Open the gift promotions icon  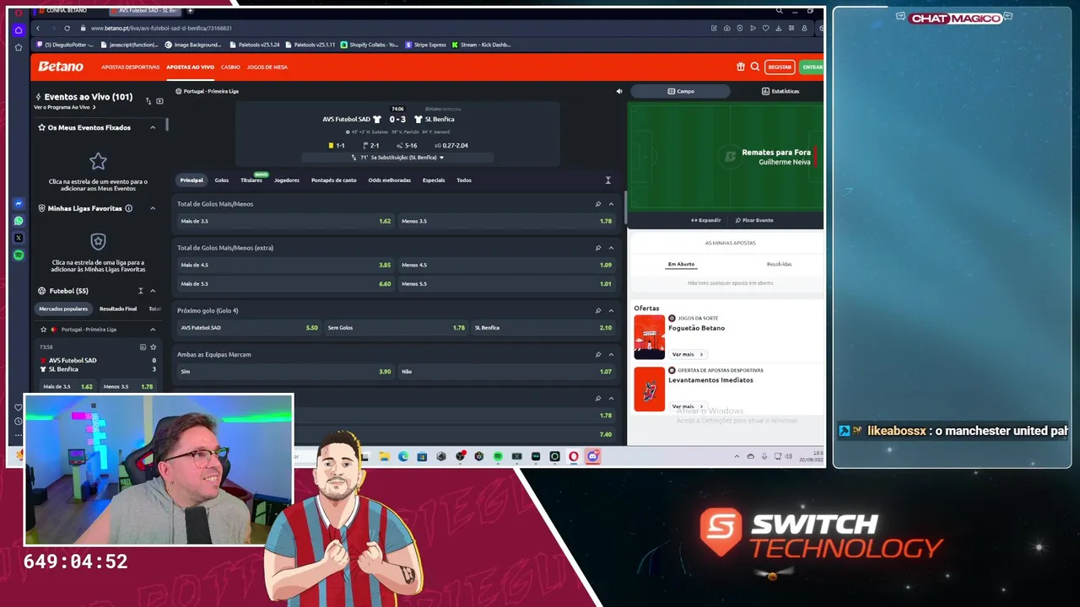(x=741, y=67)
